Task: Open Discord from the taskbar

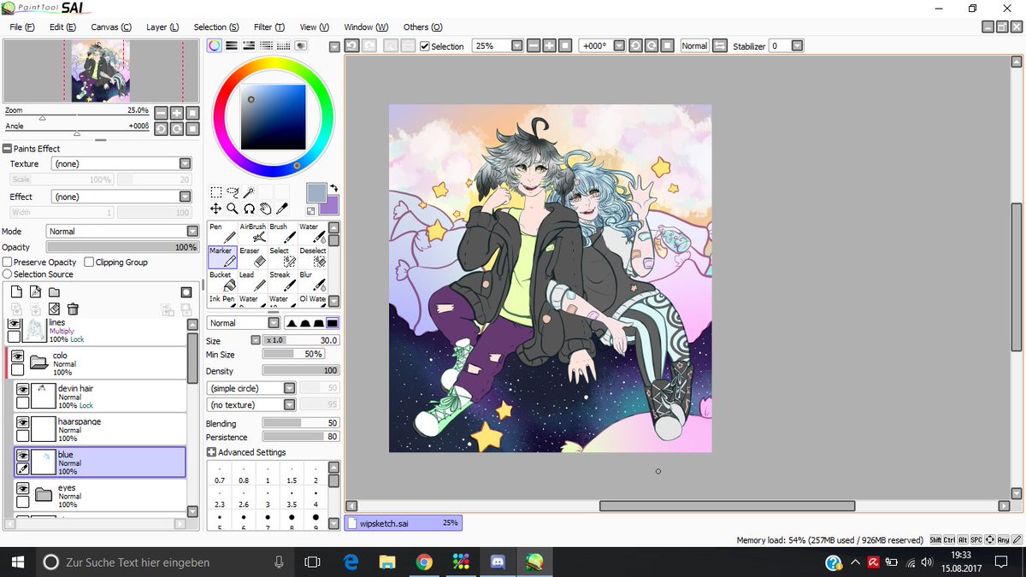Action: point(498,562)
